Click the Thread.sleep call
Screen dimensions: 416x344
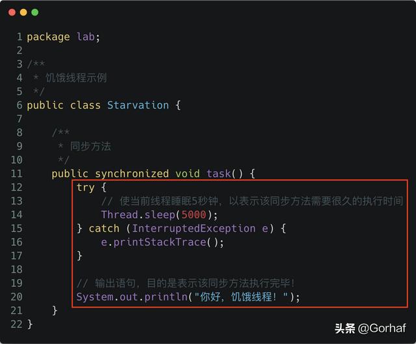tap(138, 215)
